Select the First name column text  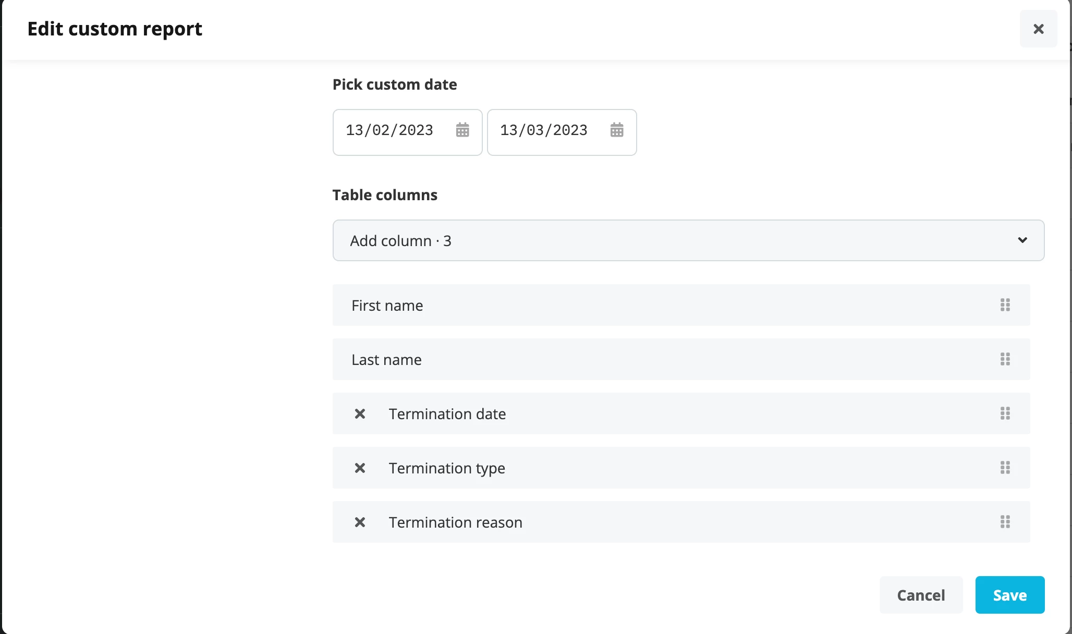point(387,306)
